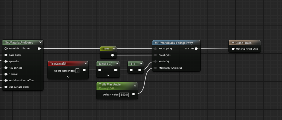Select the Mask ( G ) node title
282x120 pixels.
click(106, 64)
